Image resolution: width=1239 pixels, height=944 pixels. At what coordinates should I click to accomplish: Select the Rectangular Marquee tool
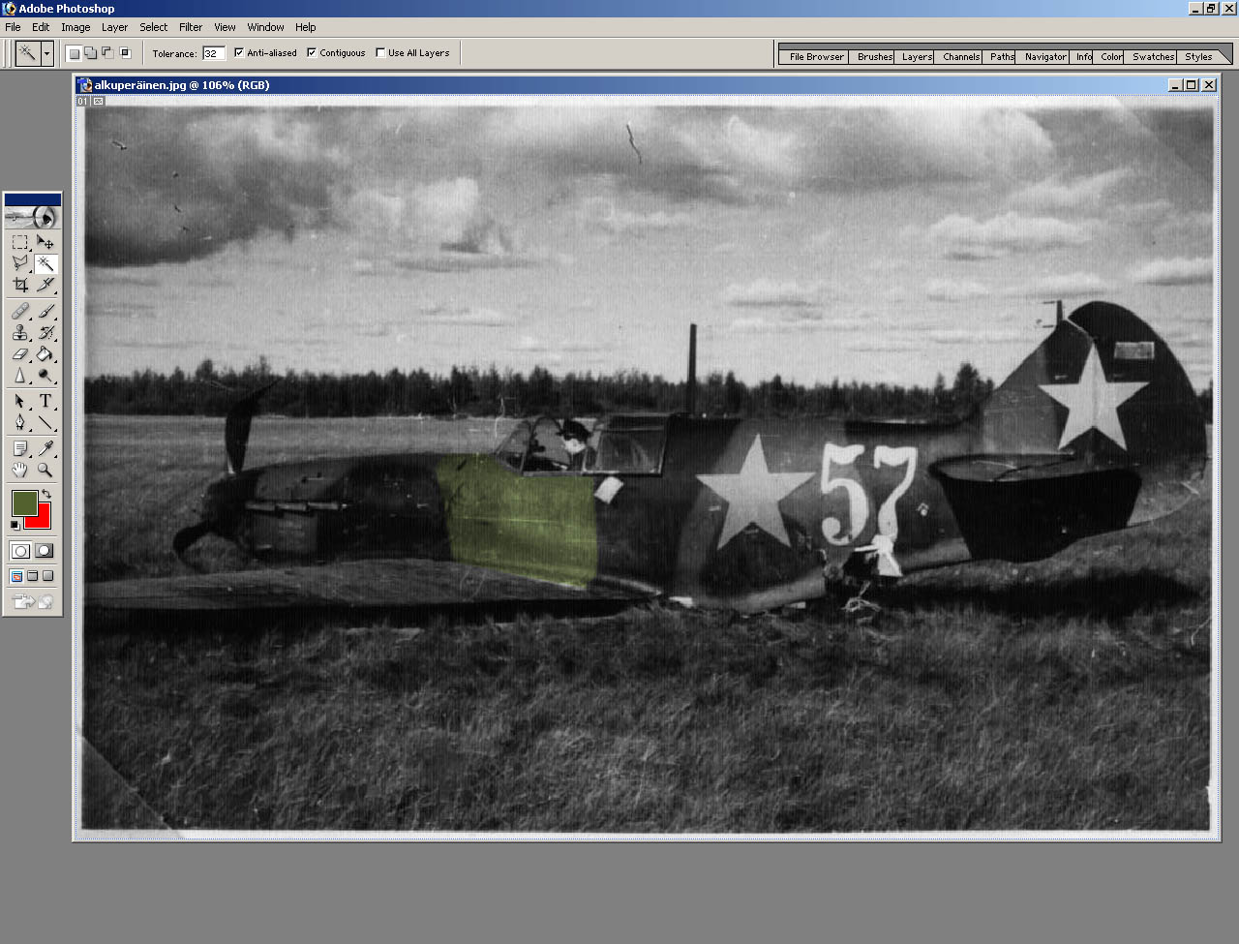(x=20, y=242)
